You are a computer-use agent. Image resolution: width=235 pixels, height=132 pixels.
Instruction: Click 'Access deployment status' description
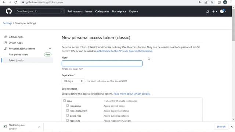click(x=116, y=111)
